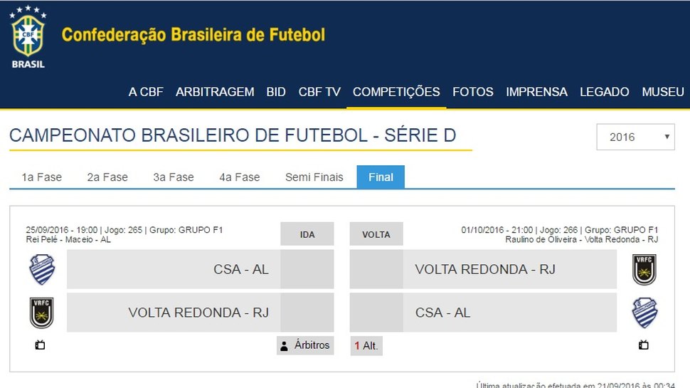
Task: Click Volta Redonda crest in the IDA match
Action: (x=41, y=313)
